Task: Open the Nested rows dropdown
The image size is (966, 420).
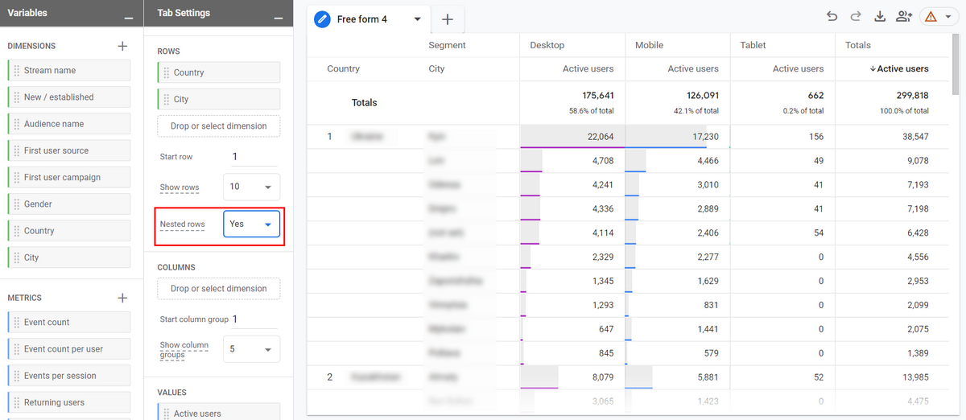Action: pyautogui.click(x=251, y=224)
